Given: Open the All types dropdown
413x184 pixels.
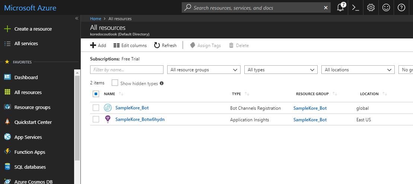Looking at the screenshot, I should tap(281, 70).
